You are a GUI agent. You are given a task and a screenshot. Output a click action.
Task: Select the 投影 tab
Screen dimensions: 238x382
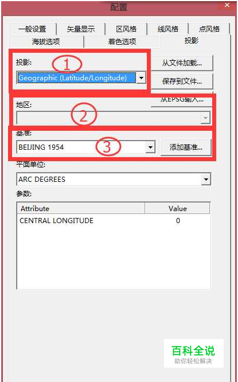(192, 41)
